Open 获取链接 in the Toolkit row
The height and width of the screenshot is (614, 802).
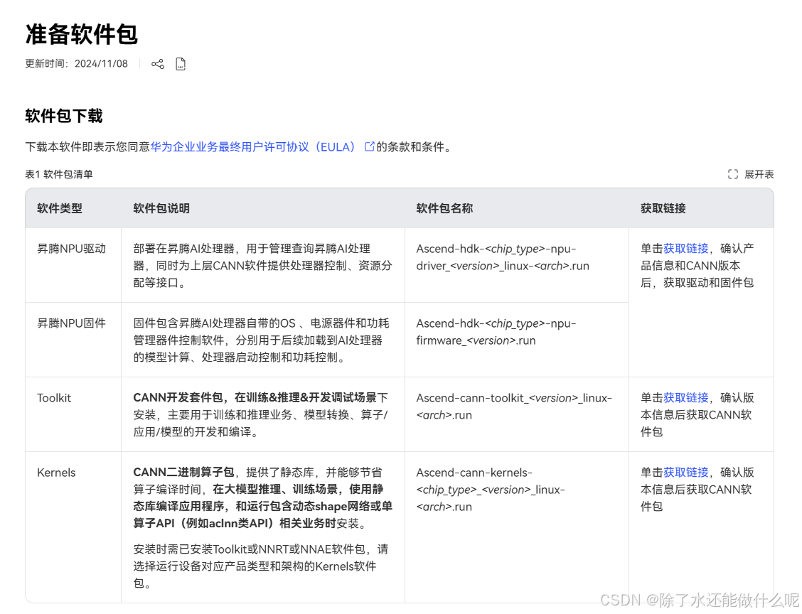point(686,398)
